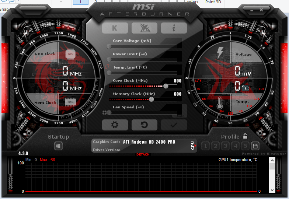Open the information i button
289x199 pixels.
click(174, 28)
